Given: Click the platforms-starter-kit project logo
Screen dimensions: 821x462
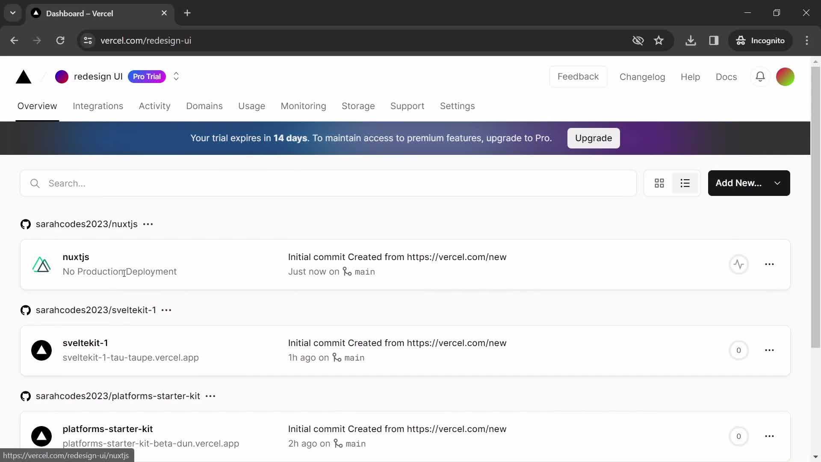Looking at the screenshot, I should pyautogui.click(x=41, y=436).
